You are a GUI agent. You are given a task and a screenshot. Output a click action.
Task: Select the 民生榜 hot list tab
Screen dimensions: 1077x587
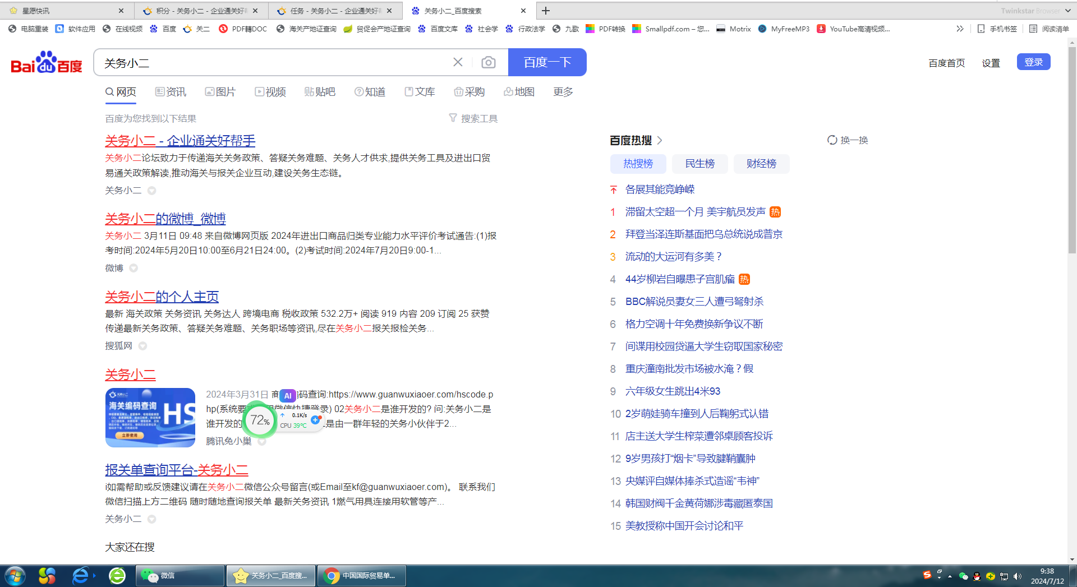(699, 164)
